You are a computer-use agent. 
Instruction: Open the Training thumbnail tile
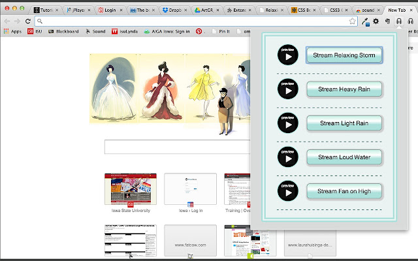[237, 189]
